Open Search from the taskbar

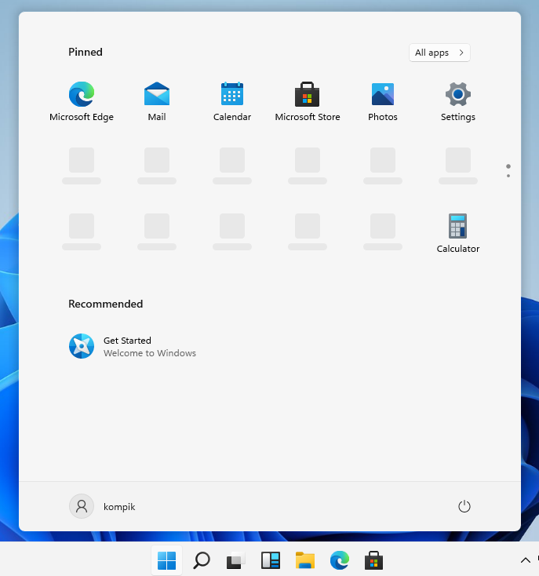click(201, 560)
